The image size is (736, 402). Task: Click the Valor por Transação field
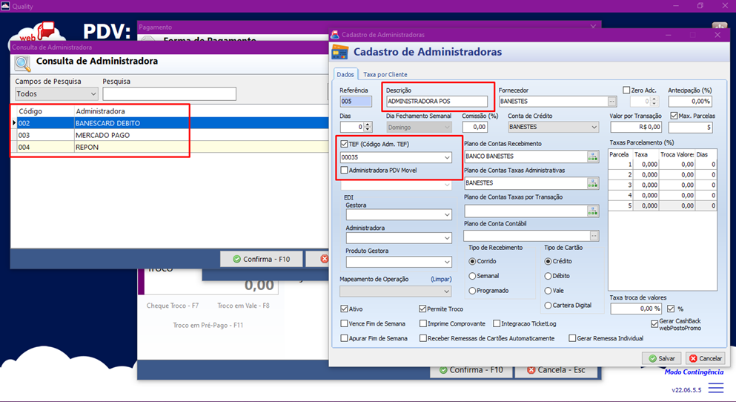(x=636, y=127)
